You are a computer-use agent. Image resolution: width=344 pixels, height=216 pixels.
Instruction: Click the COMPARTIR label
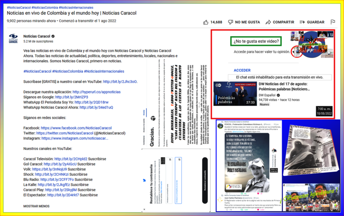tap(283, 22)
